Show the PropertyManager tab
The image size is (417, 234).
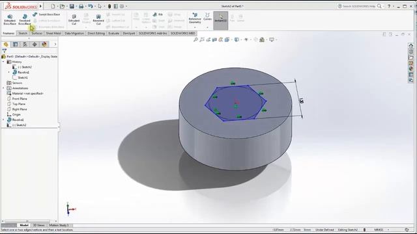point(16,44)
